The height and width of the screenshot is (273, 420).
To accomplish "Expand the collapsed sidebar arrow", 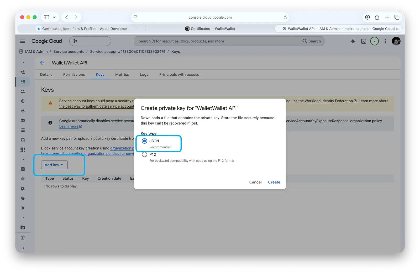I will point(23,248).
